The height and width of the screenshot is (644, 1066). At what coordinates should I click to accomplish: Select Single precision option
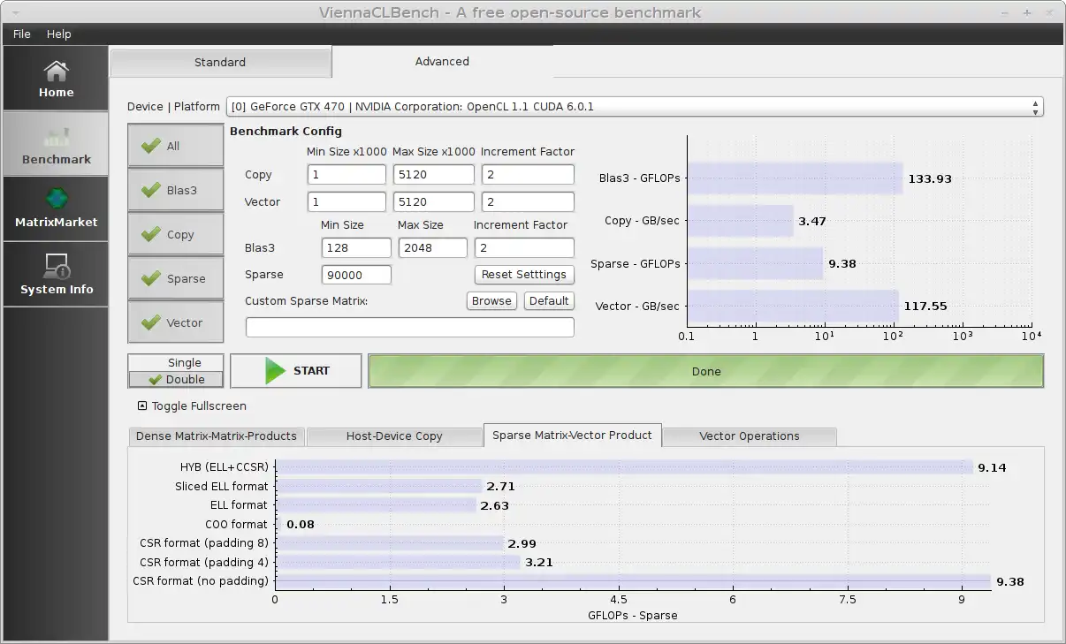tap(184, 362)
